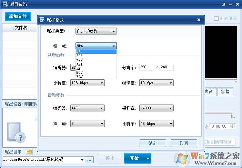Screen dimensions: 242x168
Task: Open video 比特率 128 kbps dropdown
Action: [87, 83]
